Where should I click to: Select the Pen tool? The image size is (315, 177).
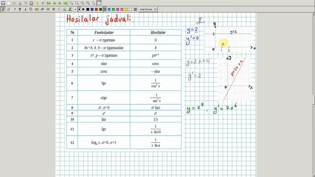pyautogui.click(x=3, y=9)
